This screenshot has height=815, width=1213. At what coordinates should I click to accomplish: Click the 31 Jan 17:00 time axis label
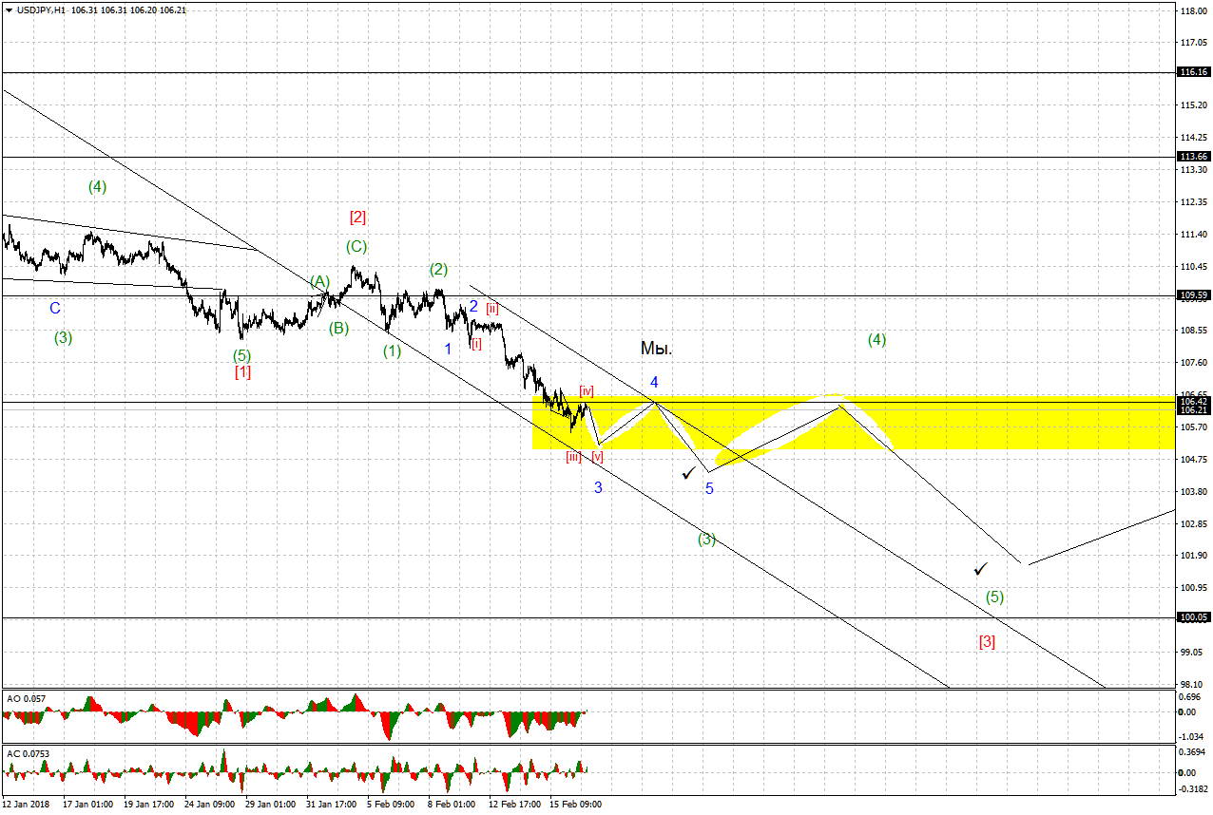tap(332, 805)
